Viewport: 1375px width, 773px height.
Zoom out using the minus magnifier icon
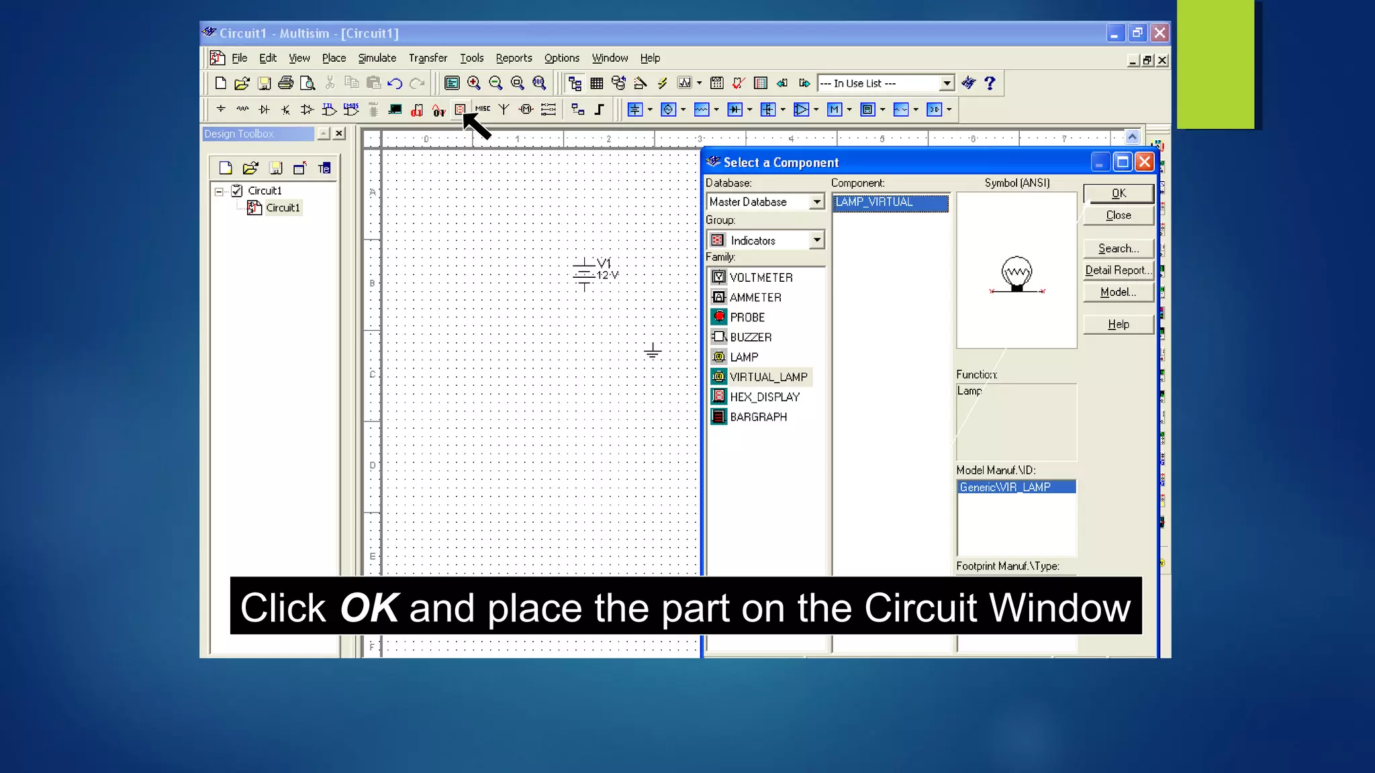pos(495,83)
